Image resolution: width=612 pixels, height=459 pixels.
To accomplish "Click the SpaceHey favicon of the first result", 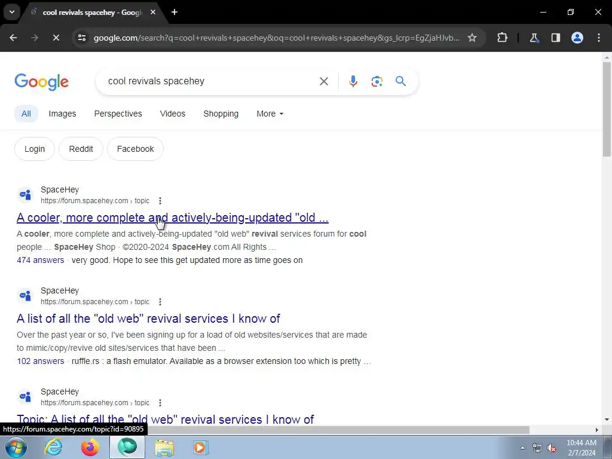I will click(x=25, y=194).
